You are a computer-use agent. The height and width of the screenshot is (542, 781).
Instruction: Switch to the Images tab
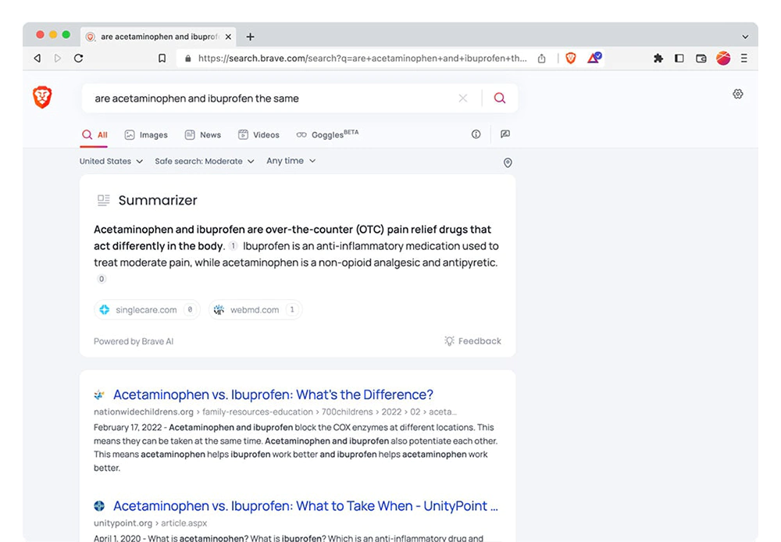pos(145,134)
